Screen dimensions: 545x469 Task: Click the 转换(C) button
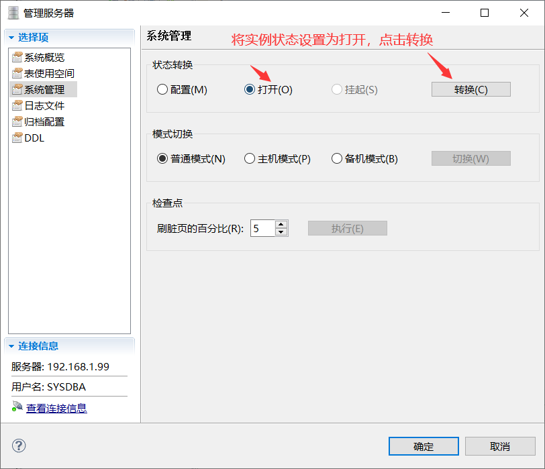[470, 89]
